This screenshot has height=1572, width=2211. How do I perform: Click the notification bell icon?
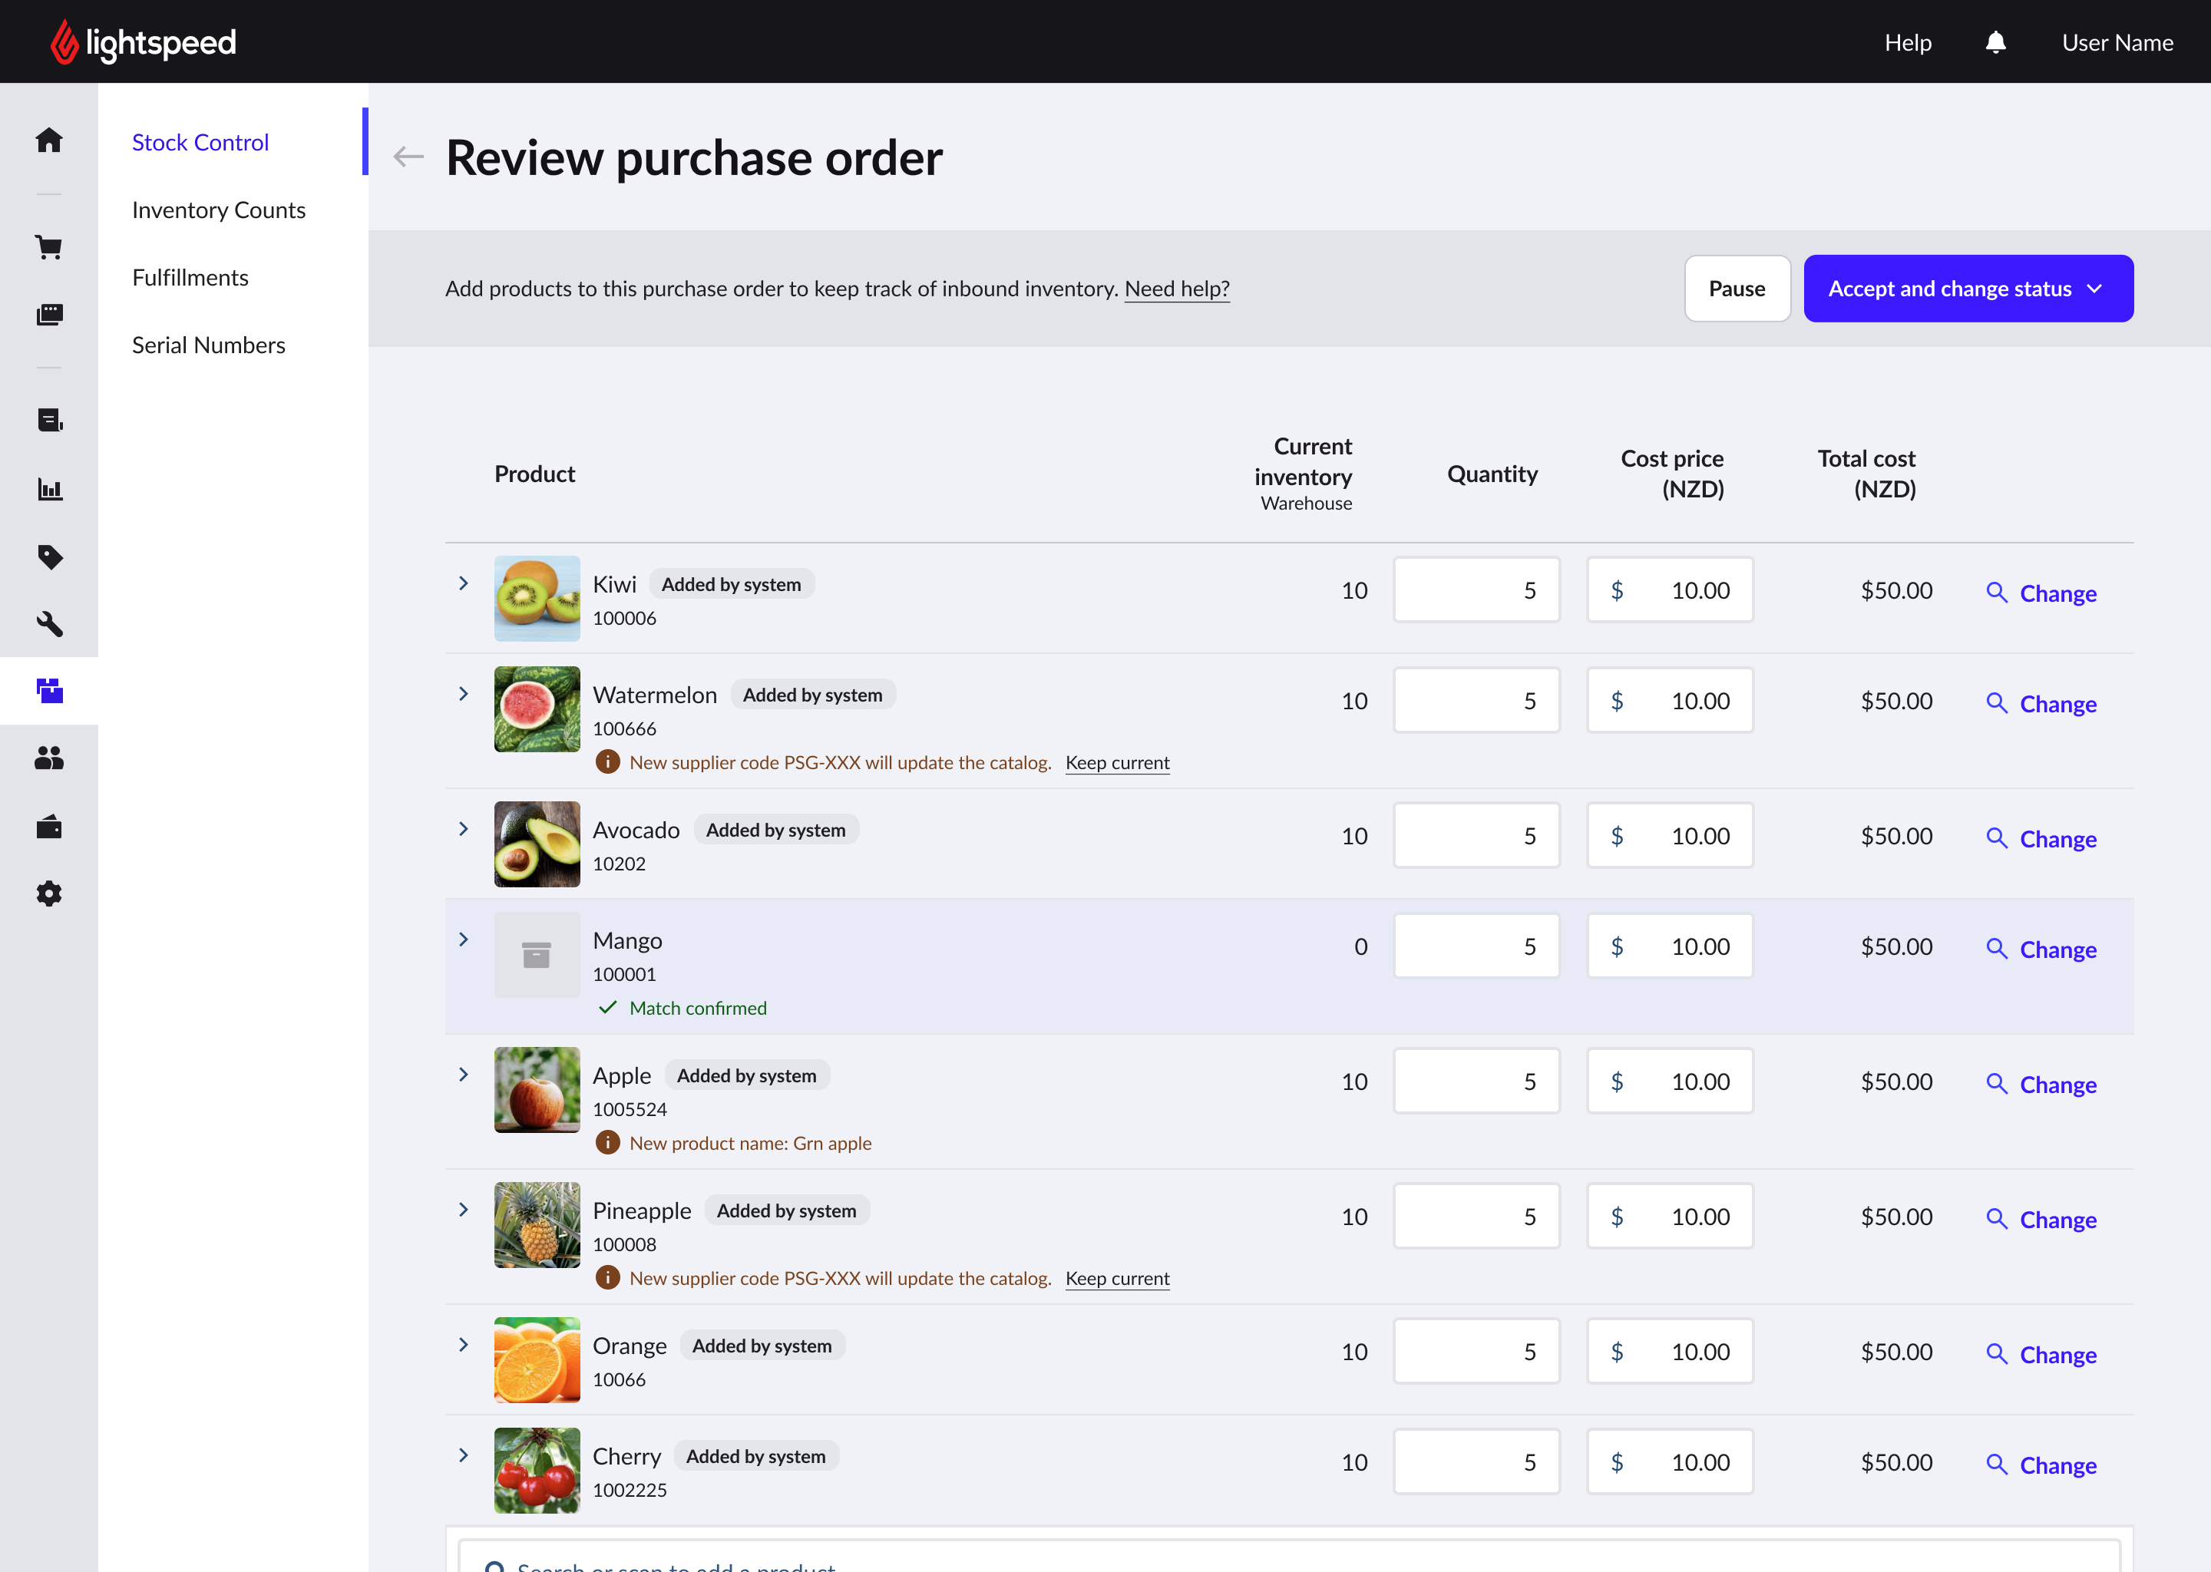click(1995, 41)
